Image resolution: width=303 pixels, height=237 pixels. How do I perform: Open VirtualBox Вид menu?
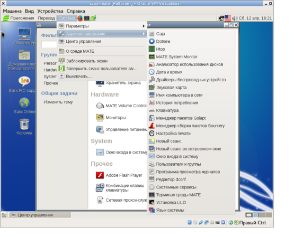click(x=29, y=11)
